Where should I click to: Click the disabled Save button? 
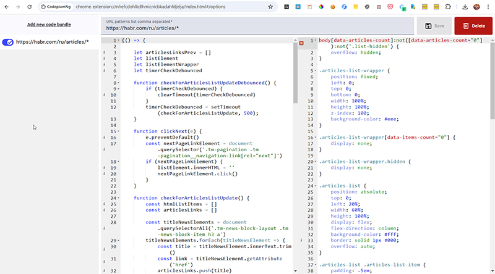(433, 26)
